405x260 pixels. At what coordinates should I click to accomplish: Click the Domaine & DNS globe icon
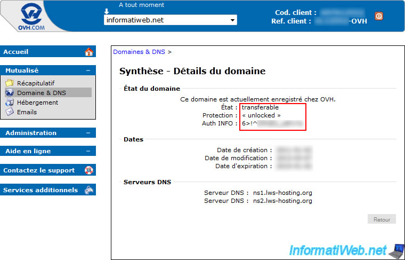click(x=10, y=93)
